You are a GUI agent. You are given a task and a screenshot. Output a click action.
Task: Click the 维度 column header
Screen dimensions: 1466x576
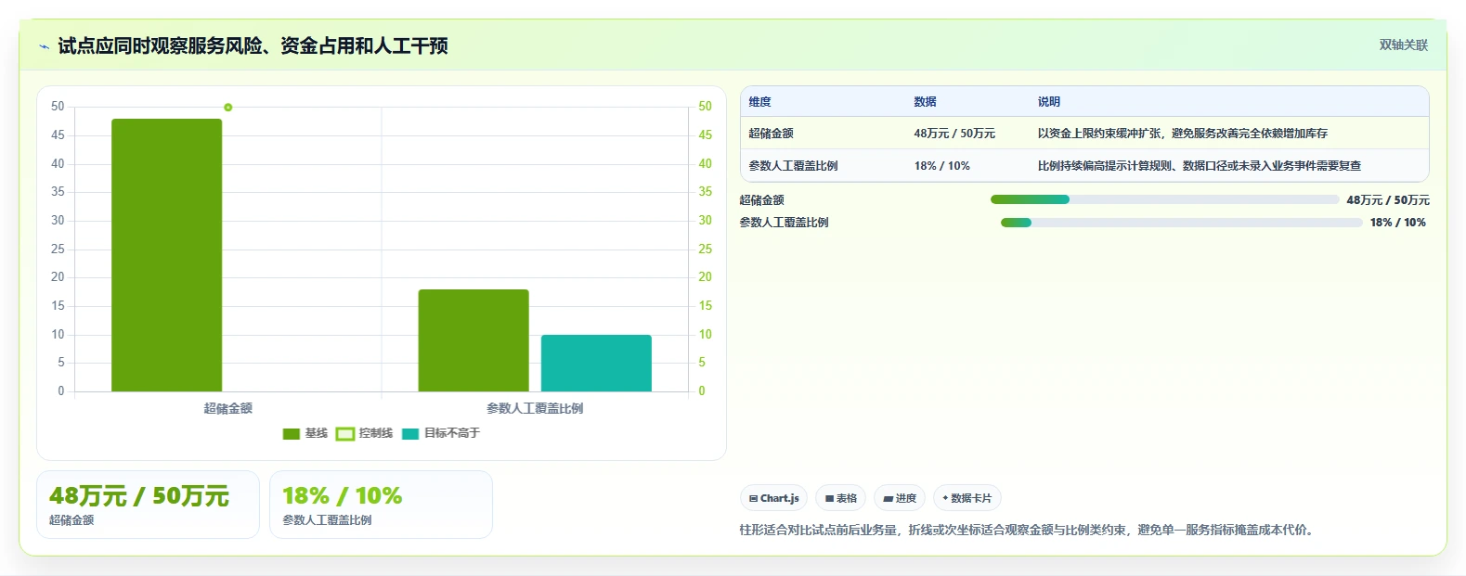coord(760,102)
